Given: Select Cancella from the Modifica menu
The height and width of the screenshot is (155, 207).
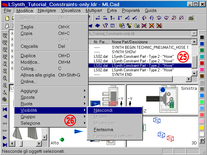Looking at the screenshot, I should [51, 46].
